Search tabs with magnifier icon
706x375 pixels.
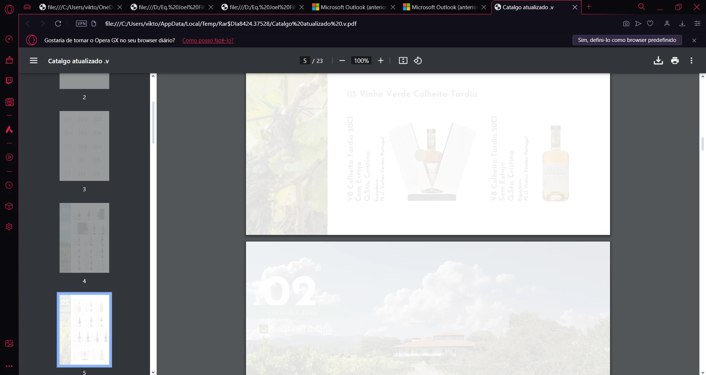[642, 7]
